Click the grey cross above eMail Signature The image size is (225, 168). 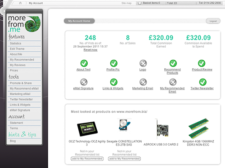tap(84, 82)
